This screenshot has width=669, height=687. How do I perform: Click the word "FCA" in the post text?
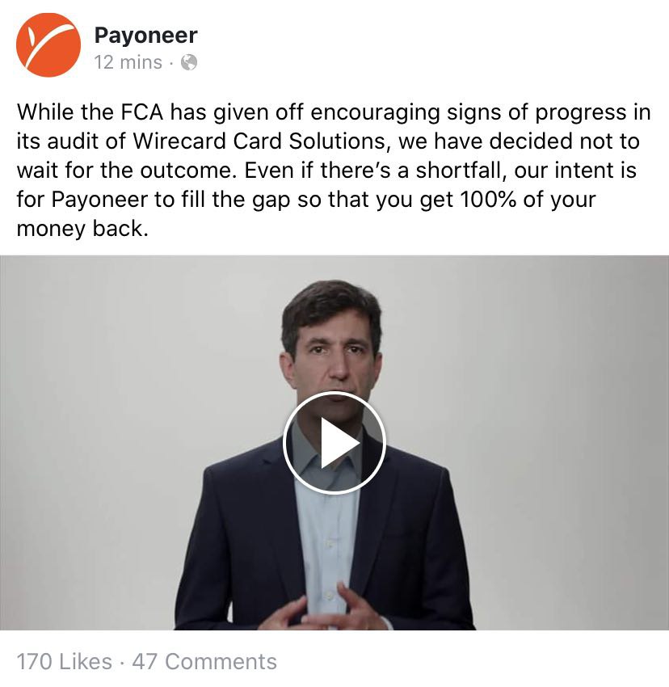142,112
